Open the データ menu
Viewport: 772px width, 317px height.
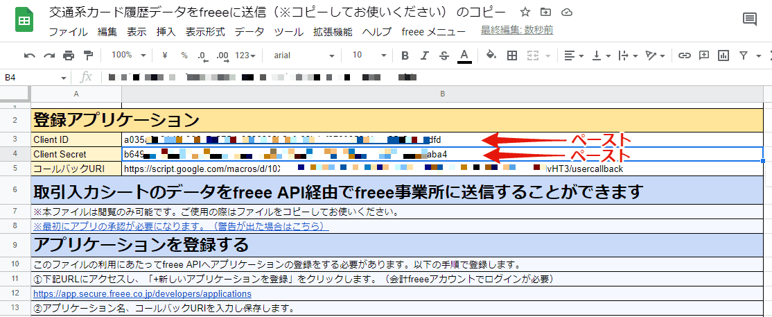249,32
